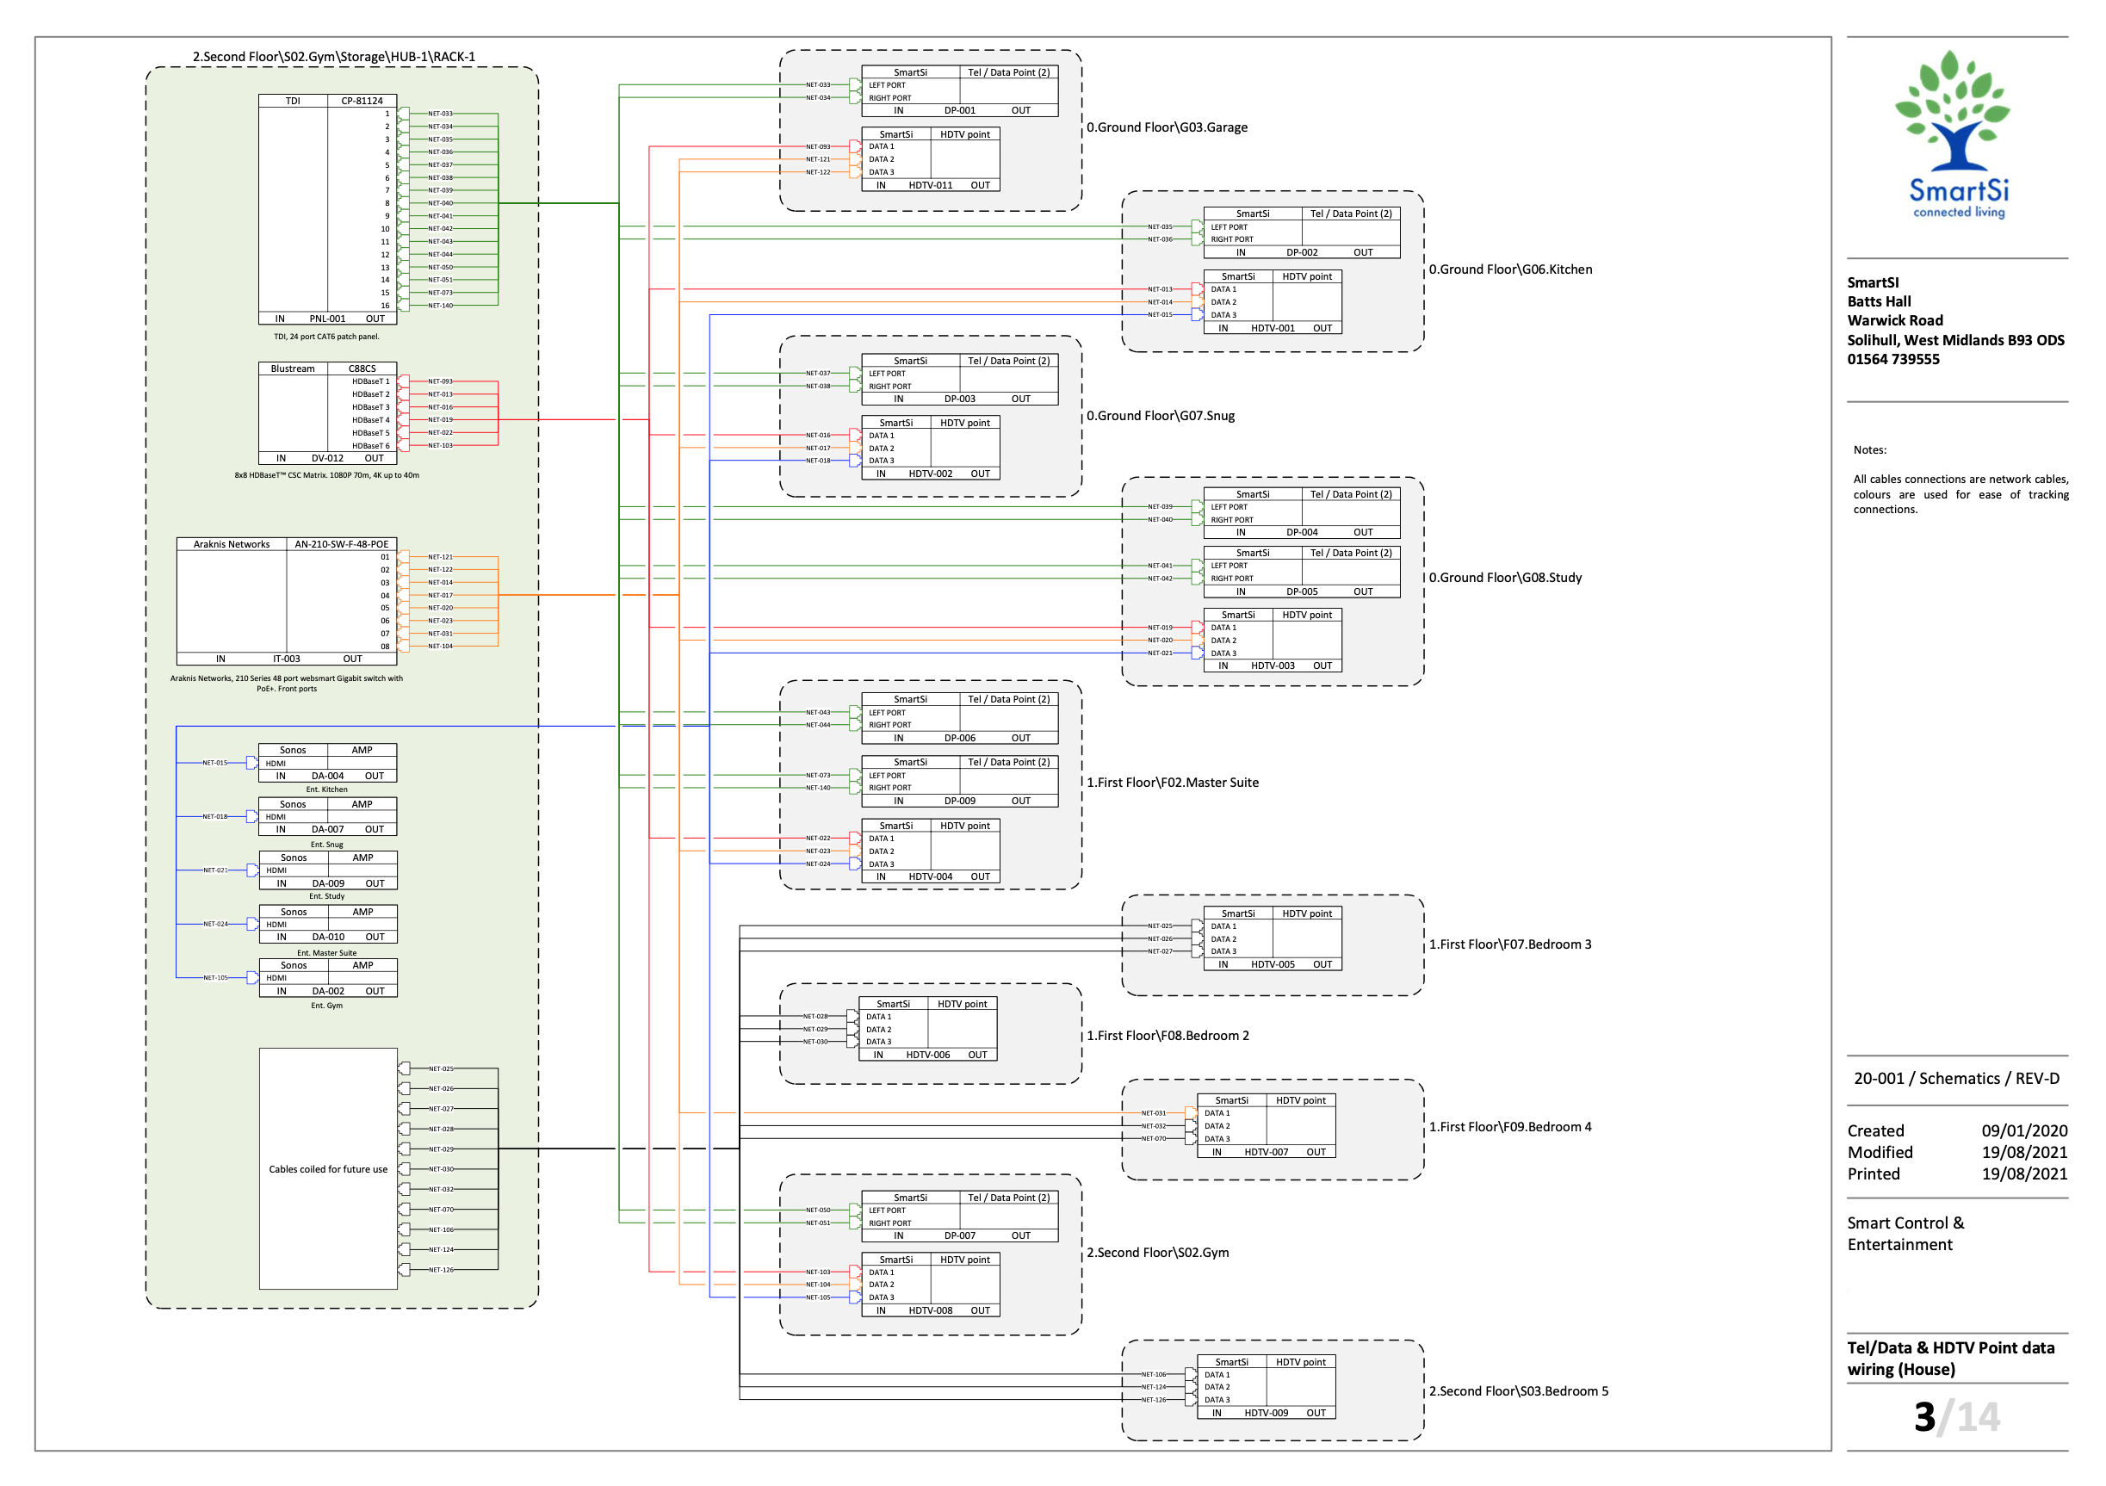This screenshot has height=1486, width=2106.
Task: Click the Ent. Gym caption
Action: (326, 1006)
